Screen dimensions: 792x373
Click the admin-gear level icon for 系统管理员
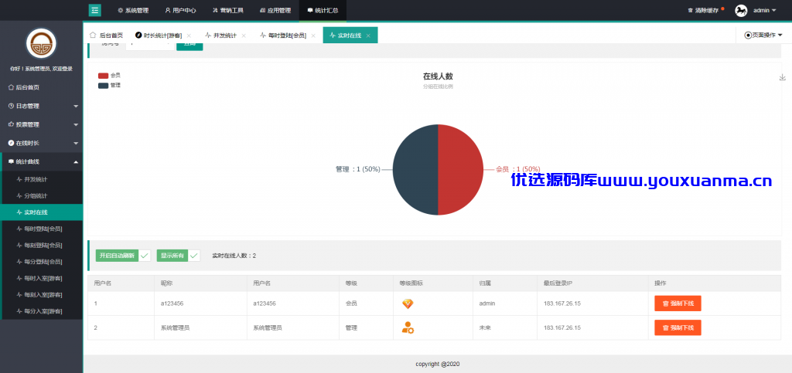[408, 327]
